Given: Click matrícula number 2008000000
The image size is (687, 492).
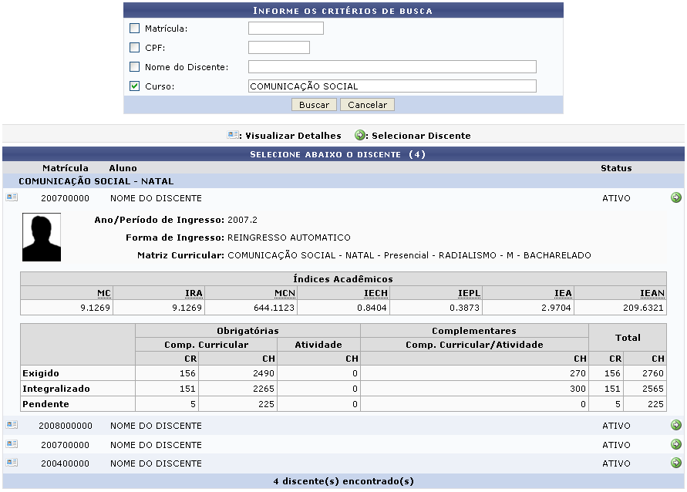Looking at the screenshot, I should click(x=66, y=426).
